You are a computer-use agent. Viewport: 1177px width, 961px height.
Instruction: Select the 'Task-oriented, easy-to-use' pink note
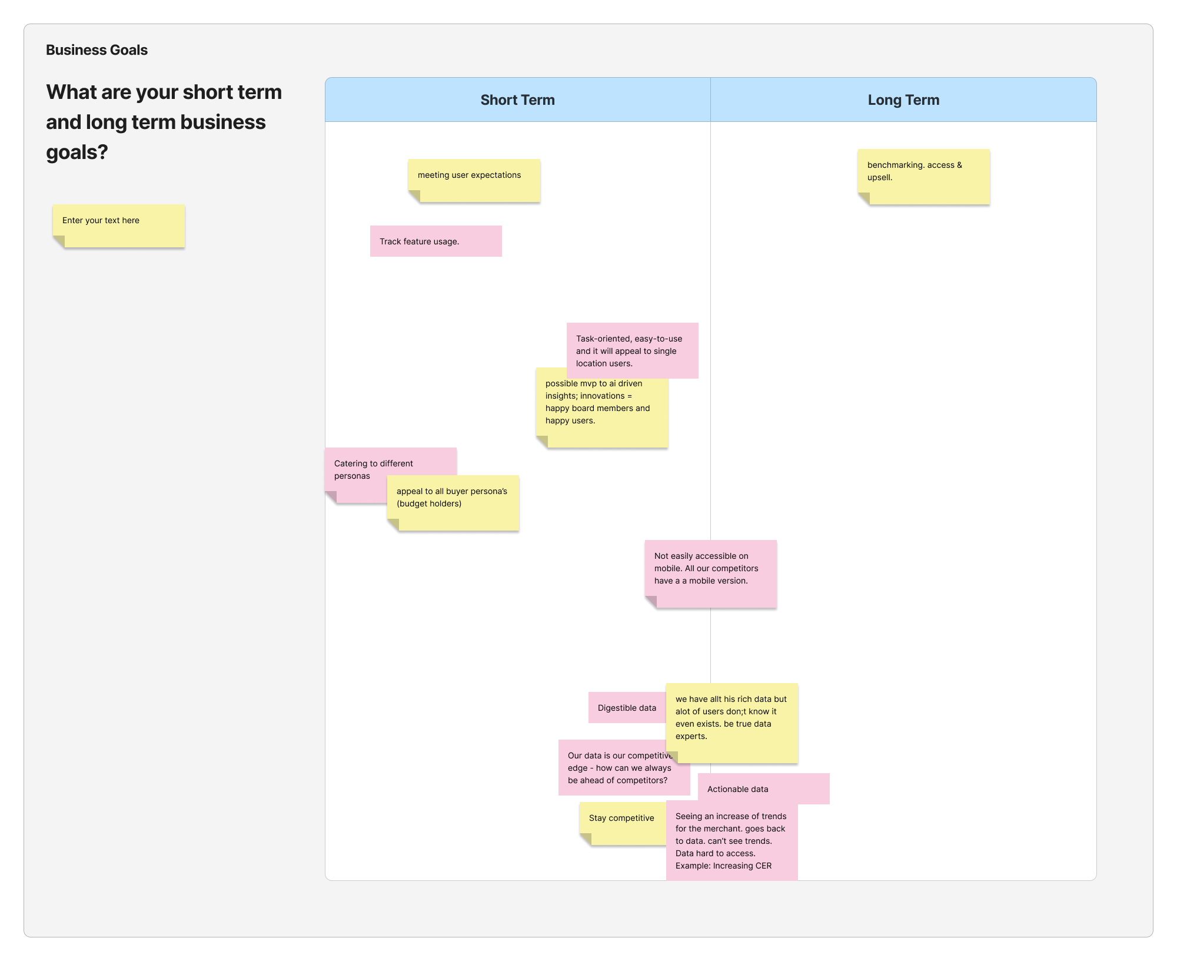(632, 350)
